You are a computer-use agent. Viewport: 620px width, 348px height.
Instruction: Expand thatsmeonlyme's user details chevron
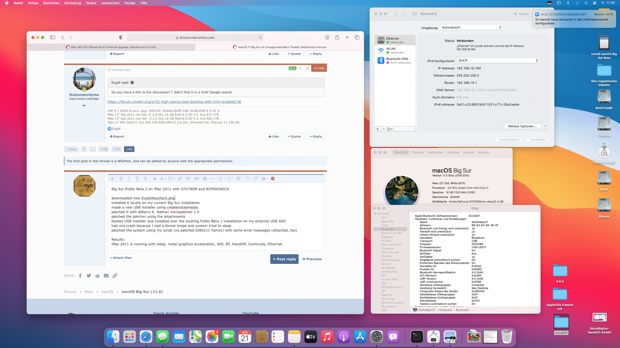tap(84, 105)
